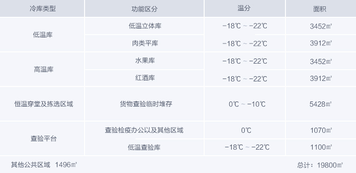The image size is (356, 173).
Task: Click the 0℃ ~ -10℃ temperature cell
Action: (x=244, y=104)
